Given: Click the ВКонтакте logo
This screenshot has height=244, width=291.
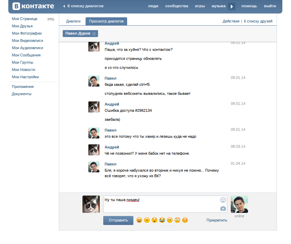Looking at the screenshot, I should pyautogui.click(x=33, y=6).
